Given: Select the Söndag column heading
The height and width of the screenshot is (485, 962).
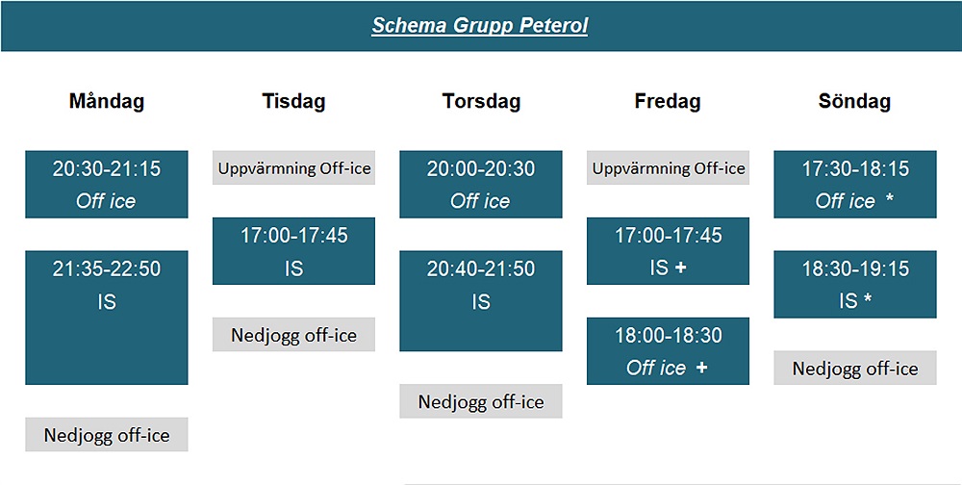Looking at the screenshot, I should tap(854, 101).
